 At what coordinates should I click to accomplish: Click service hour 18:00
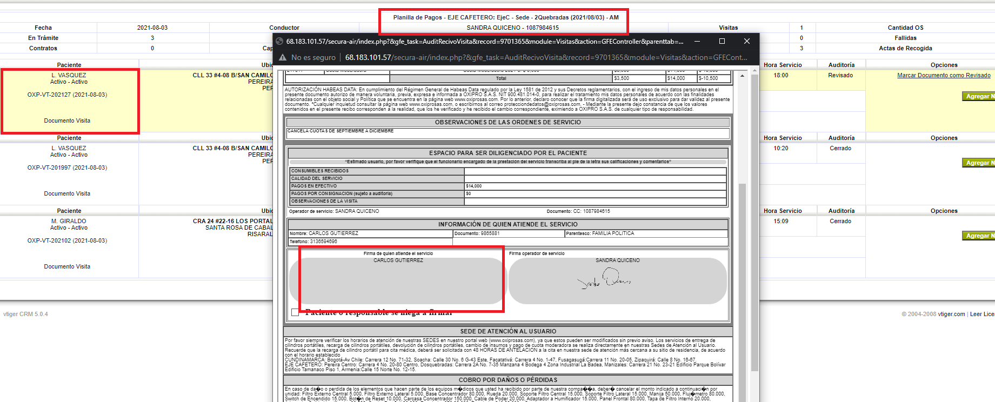(x=780, y=75)
